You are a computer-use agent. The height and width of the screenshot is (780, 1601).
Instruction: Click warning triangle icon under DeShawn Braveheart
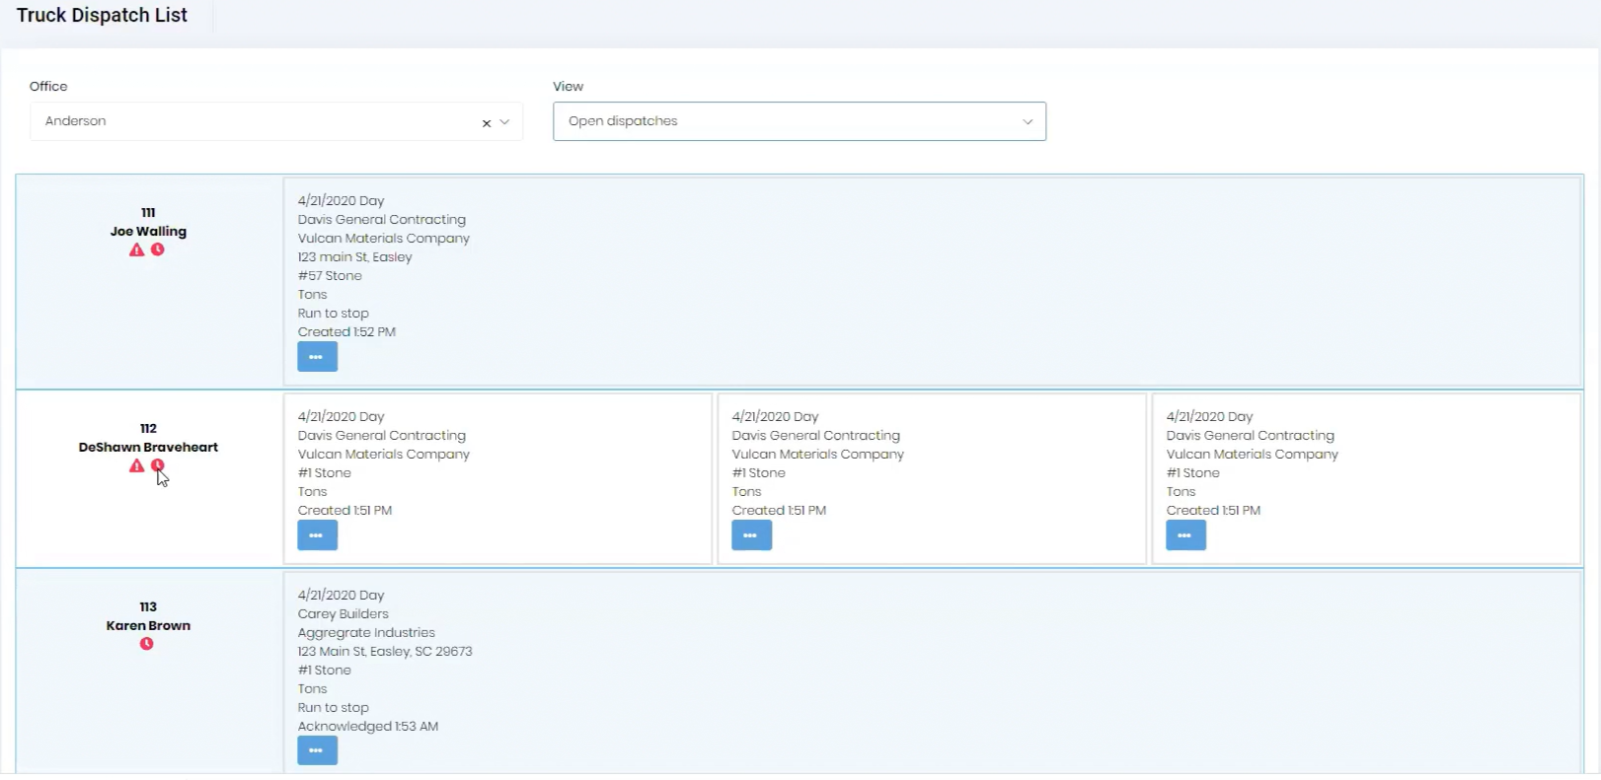[137, 466]
